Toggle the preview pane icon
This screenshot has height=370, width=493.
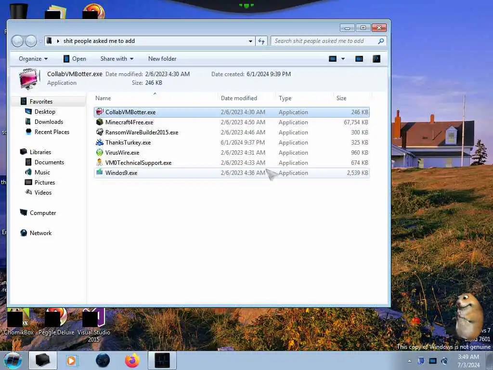[359, 59]
